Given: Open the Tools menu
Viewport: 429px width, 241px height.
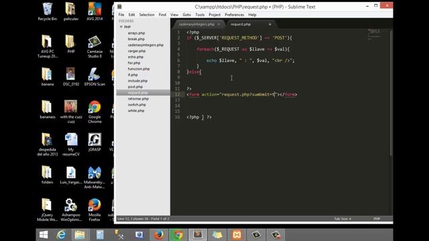Looking at the screenshot, I should coord(200,15).
